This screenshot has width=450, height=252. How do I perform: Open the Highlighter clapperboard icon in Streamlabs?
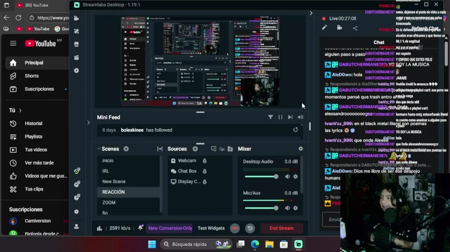pos(76,57)
